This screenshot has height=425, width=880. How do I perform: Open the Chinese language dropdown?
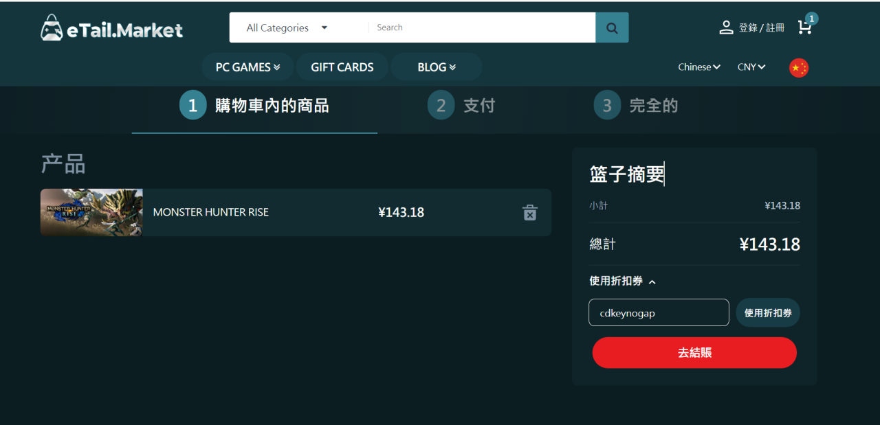(699, 67)
